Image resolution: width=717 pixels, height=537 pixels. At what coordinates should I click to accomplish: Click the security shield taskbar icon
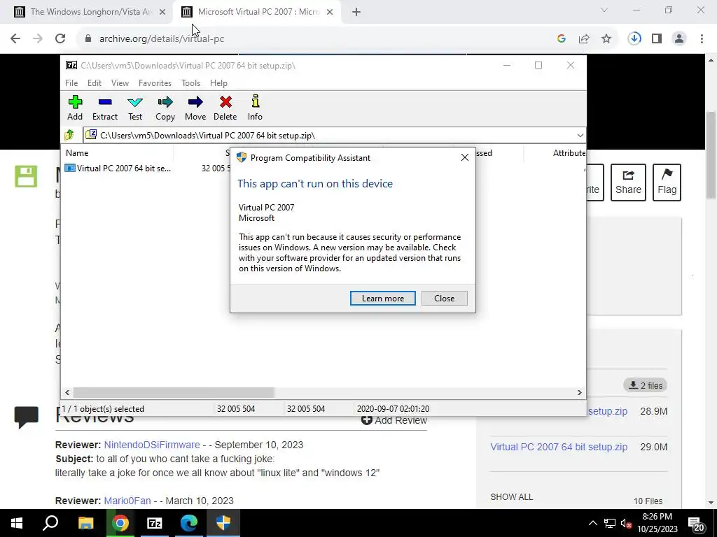pyautogui.click(x=223, y=523)
